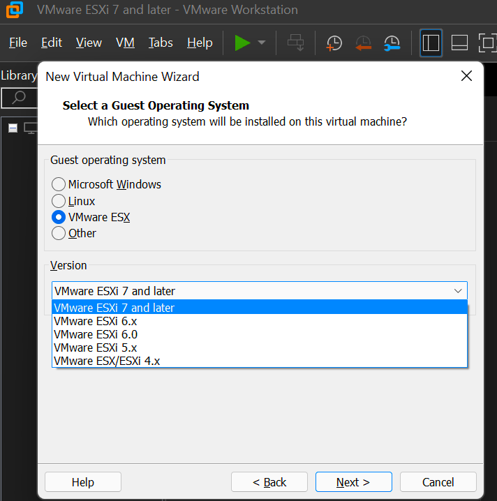Select the computer icon in Library tree
Viewport: 497px width, 501px height.
[x=31, y=128]
